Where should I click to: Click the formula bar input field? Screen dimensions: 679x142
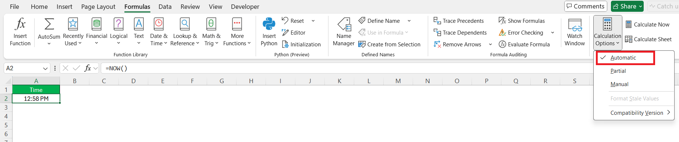[346, 68]
